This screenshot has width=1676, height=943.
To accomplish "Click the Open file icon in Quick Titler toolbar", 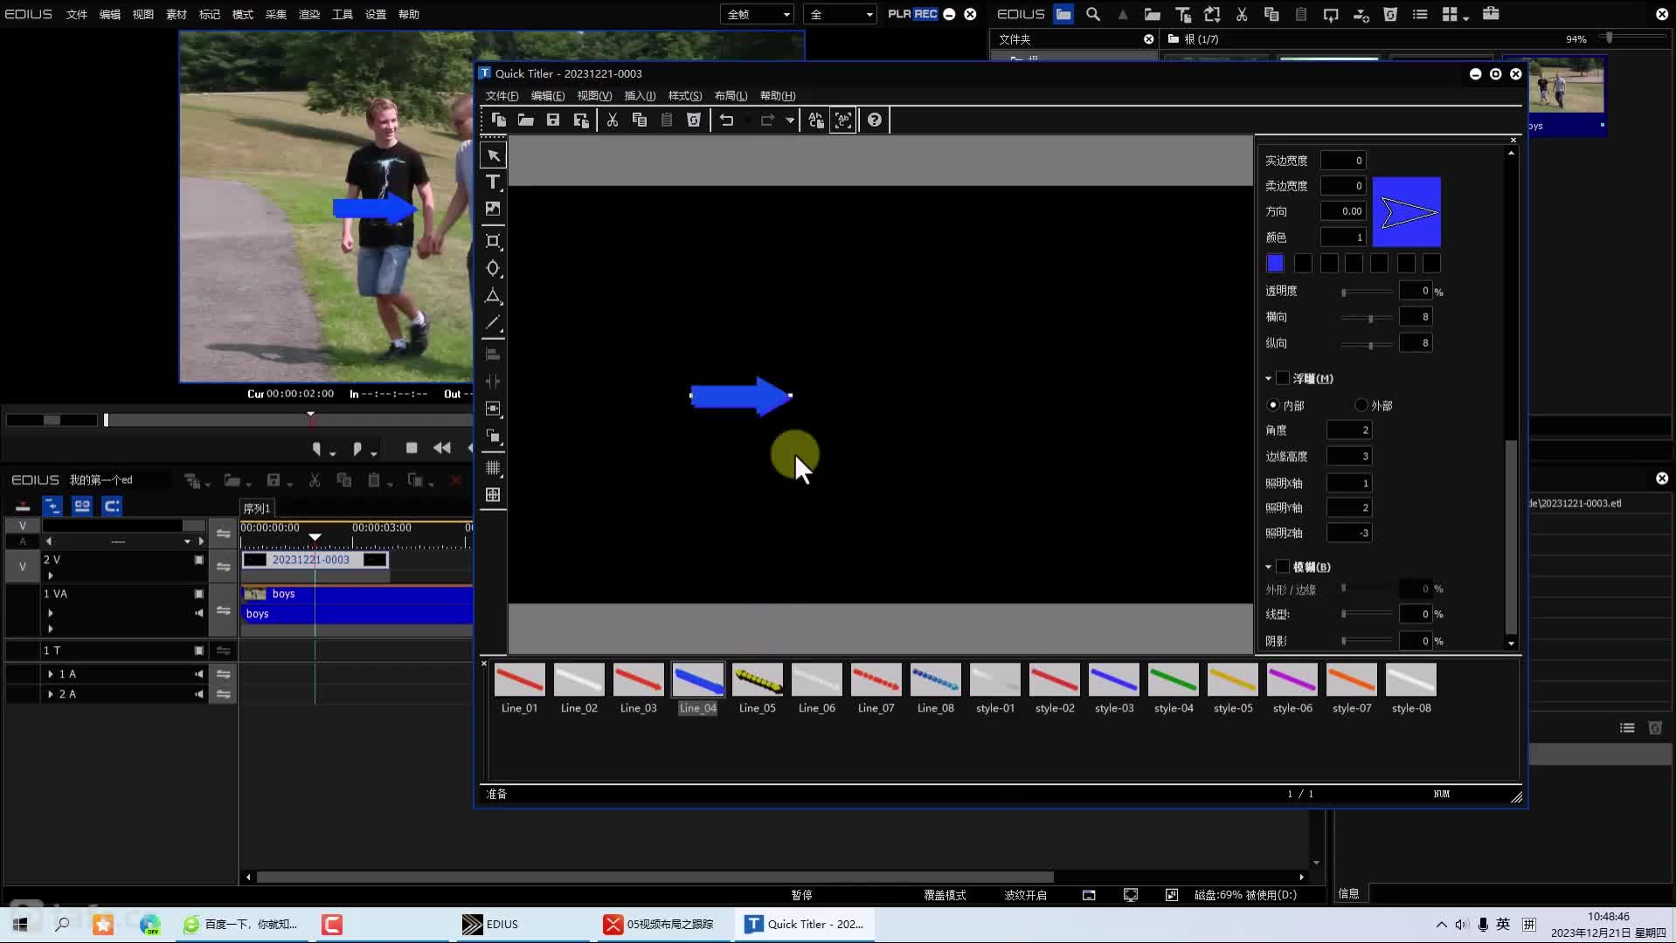I will 525,120.
